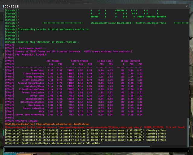Click the countdown line showing '3'
This screenshot has height=155, width=193.
tap(12, 33)
